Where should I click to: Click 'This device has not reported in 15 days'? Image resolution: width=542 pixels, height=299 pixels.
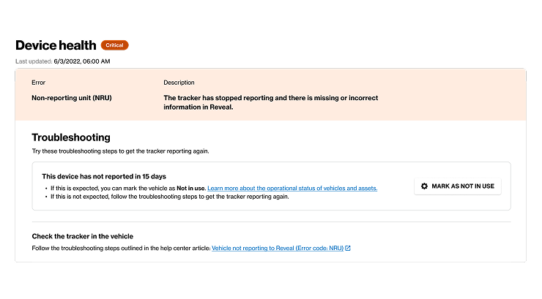coord(104,177)
